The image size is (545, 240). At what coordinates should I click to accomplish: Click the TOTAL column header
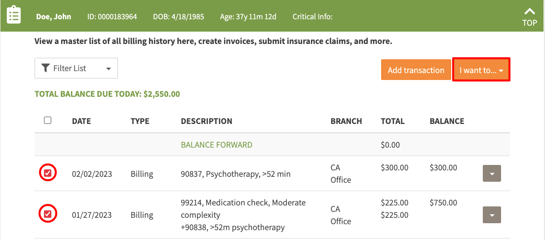[x=392, y=121]
